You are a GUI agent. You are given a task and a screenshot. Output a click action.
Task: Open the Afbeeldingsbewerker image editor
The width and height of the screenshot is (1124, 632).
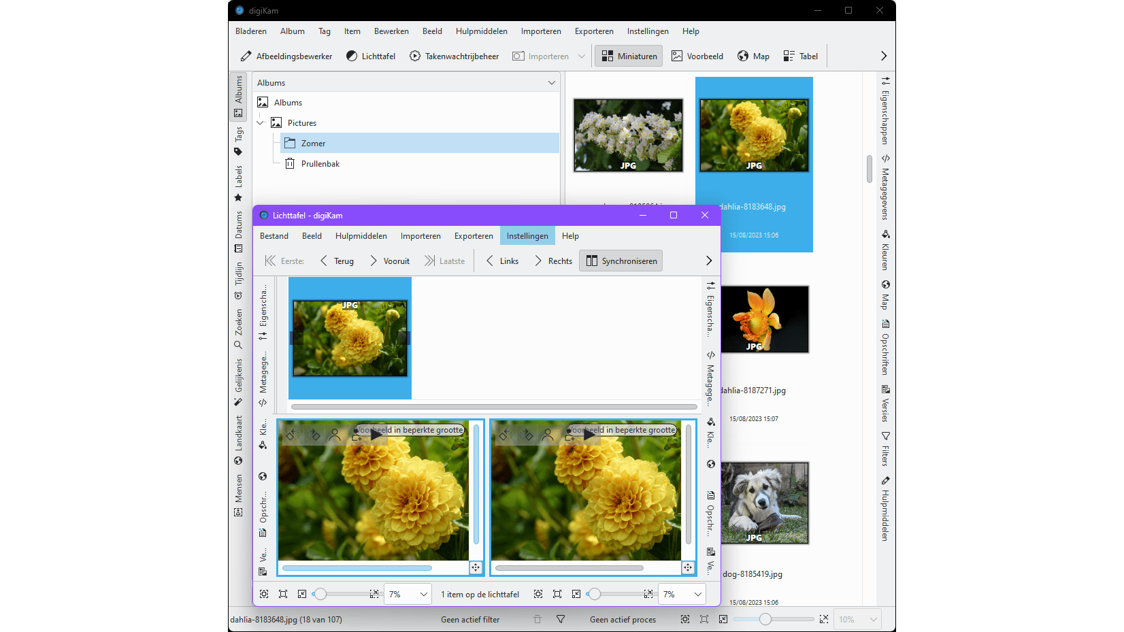click(x=286, y=56)
